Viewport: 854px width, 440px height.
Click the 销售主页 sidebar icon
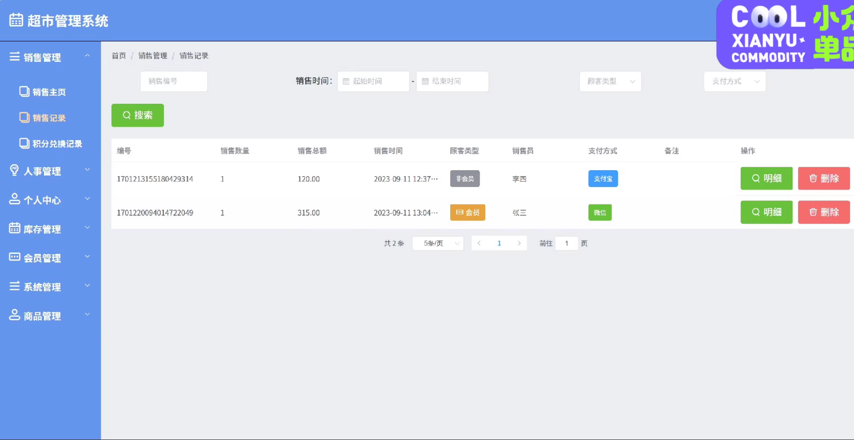[x=24, y=91]
